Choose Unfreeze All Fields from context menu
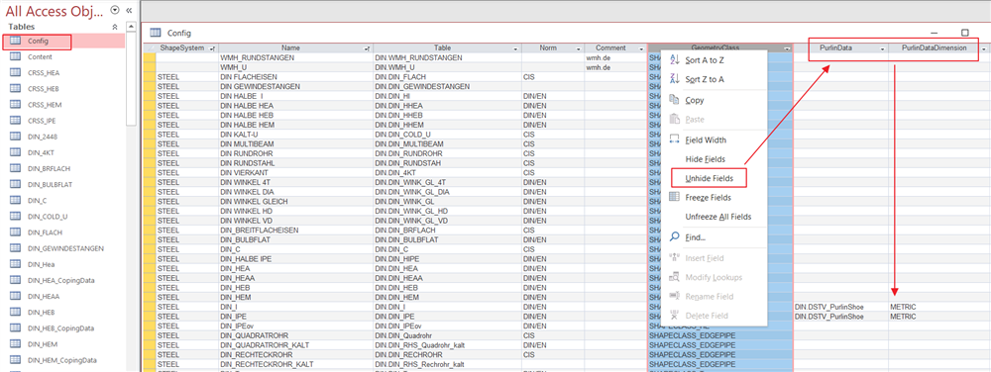This screenshot has height=372, width=991. 714,217
